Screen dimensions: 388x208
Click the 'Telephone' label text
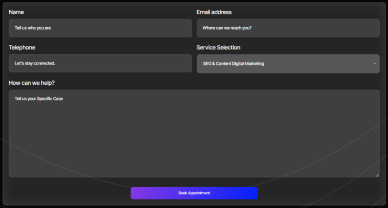22,48
